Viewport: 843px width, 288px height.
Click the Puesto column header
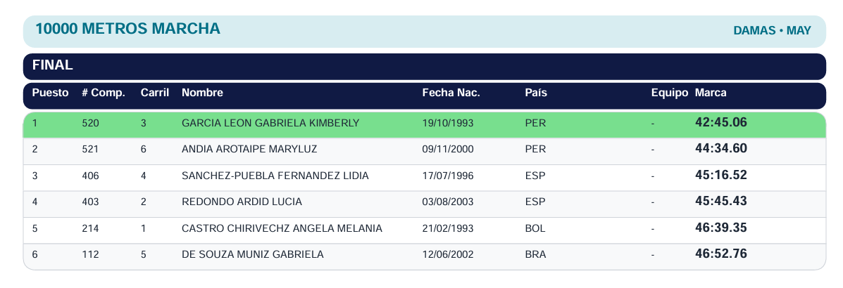click(51, 93)
